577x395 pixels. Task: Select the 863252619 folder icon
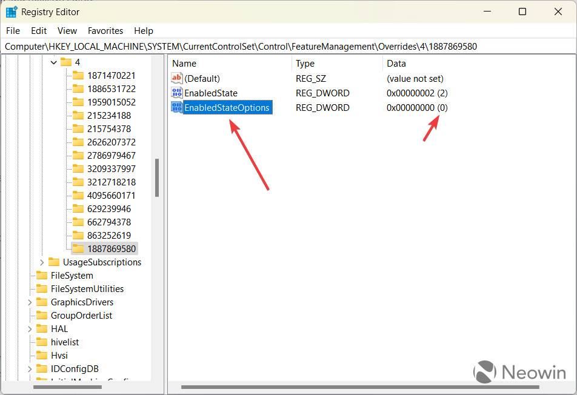[78, 235]
